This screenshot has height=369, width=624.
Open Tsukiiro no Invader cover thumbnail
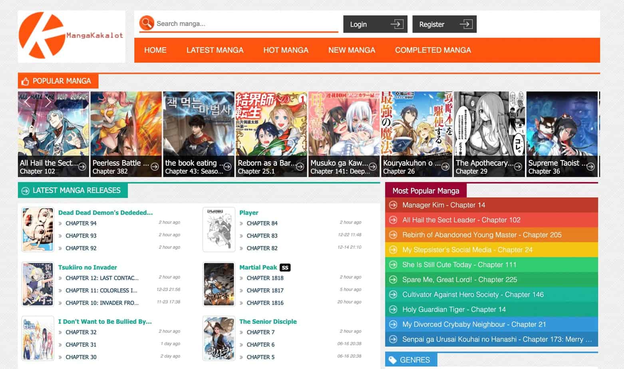point(38,284)
